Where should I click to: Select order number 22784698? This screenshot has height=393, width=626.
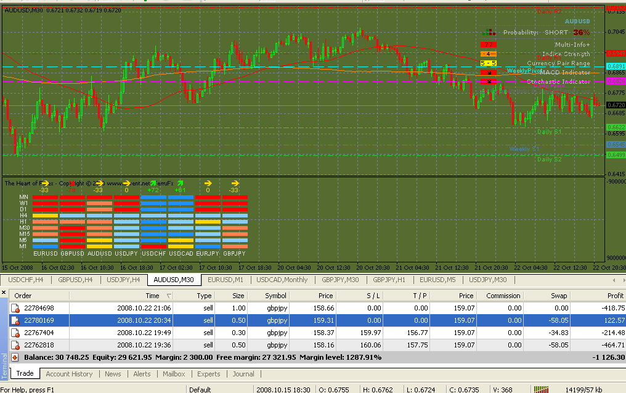pos(39,308)
